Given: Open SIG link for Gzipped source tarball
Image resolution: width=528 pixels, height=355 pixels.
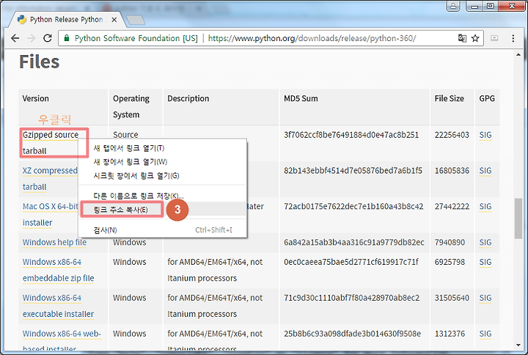Looking at the screenshot, I should tap(485, 135).
